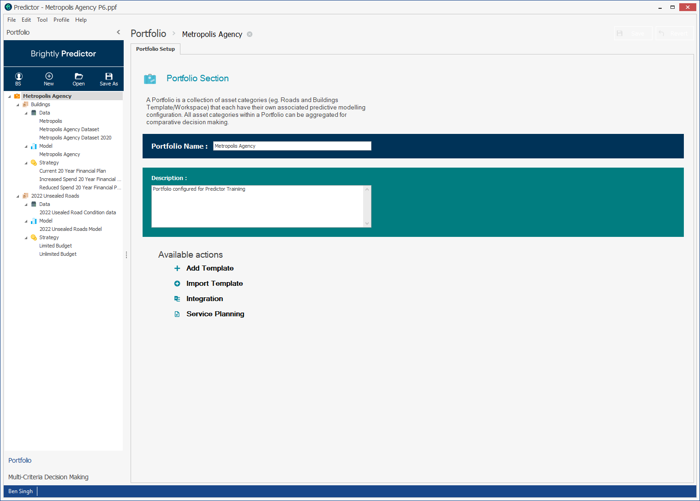Image resolution: width=700 pixels, height=501 pixels.
Task: Collapse Model node under 2022 Unsealed Roads
Action: pos(26,221)
